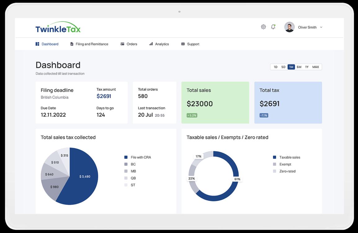Image resolution: width=358 pixels, height=233 pixels.
Task: Open the Dashboard tab
Action: (x=47, y=44)
